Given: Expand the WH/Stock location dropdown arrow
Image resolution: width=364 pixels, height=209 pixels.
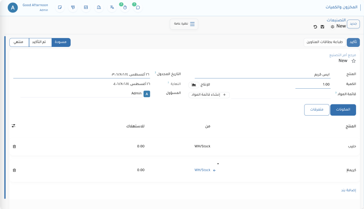Looking at the screenshot, I should (x=218, y=164).
